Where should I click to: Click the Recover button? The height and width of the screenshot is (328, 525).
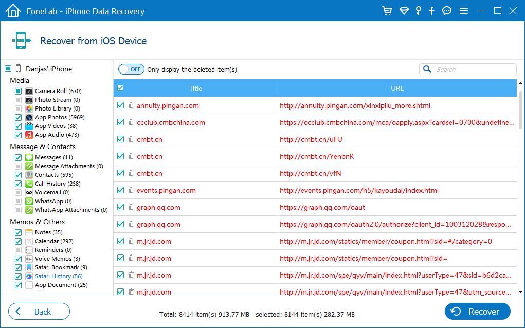pyautogui.click(x=478, y=312)
